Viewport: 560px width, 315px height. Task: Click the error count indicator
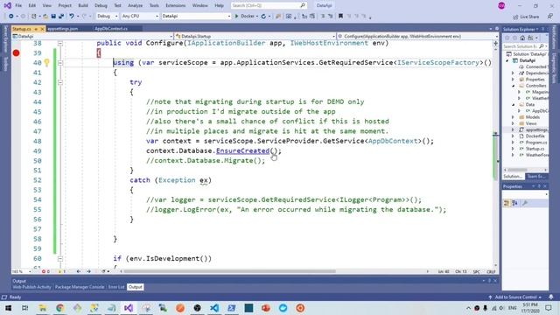coord(45,272)
